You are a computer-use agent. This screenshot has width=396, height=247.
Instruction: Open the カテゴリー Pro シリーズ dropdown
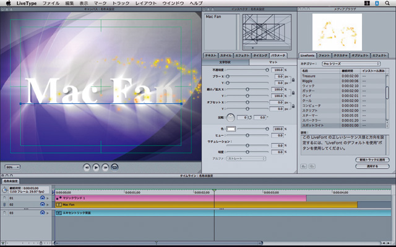[x=351, y=64]
